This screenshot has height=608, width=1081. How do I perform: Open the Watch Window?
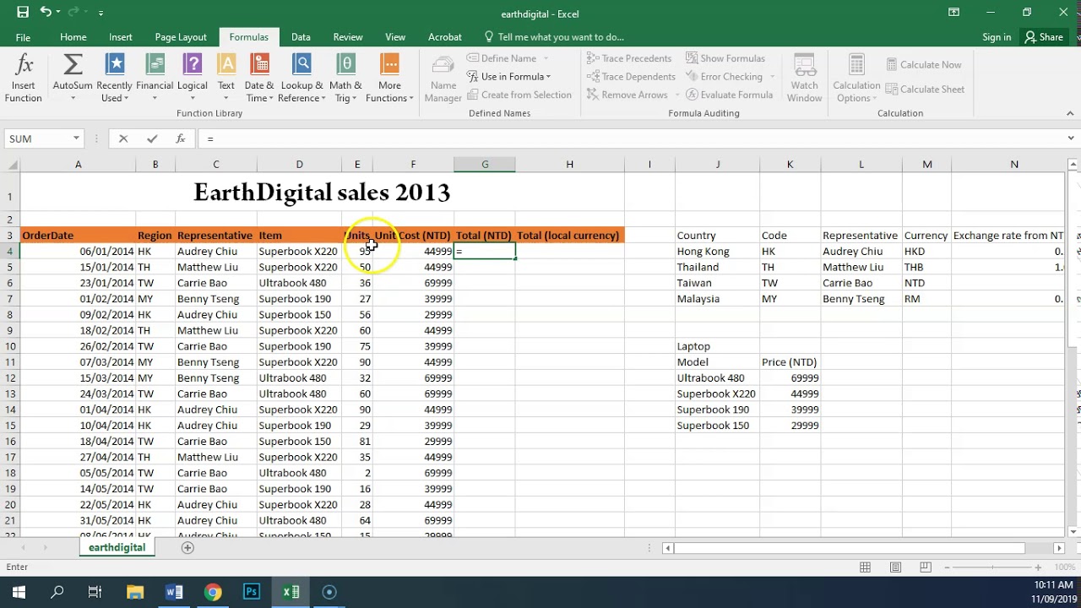pyautogui.click(x=805, y=79)
